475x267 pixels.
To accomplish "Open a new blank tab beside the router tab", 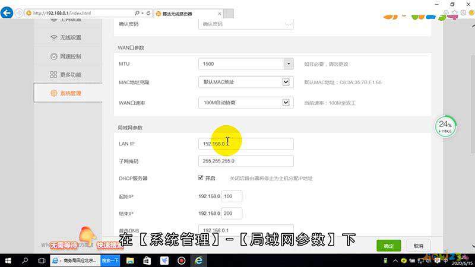I will (229, 14).
